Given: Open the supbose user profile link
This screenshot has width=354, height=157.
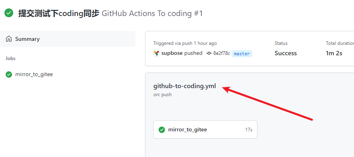Looking at the screenshot, I should click(x=172, y=53).
